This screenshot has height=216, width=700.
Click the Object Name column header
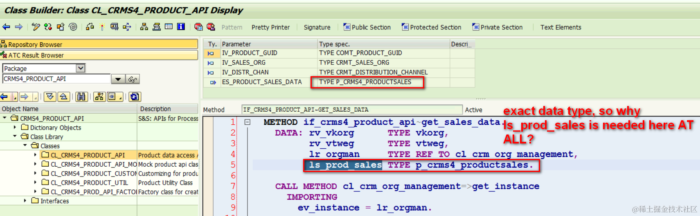(68, 109)
